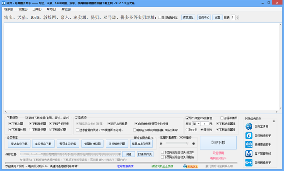The width and height of the screenshot is (284, 171).
Task: Click inside the product URL text area
Action: coord(141,66)
